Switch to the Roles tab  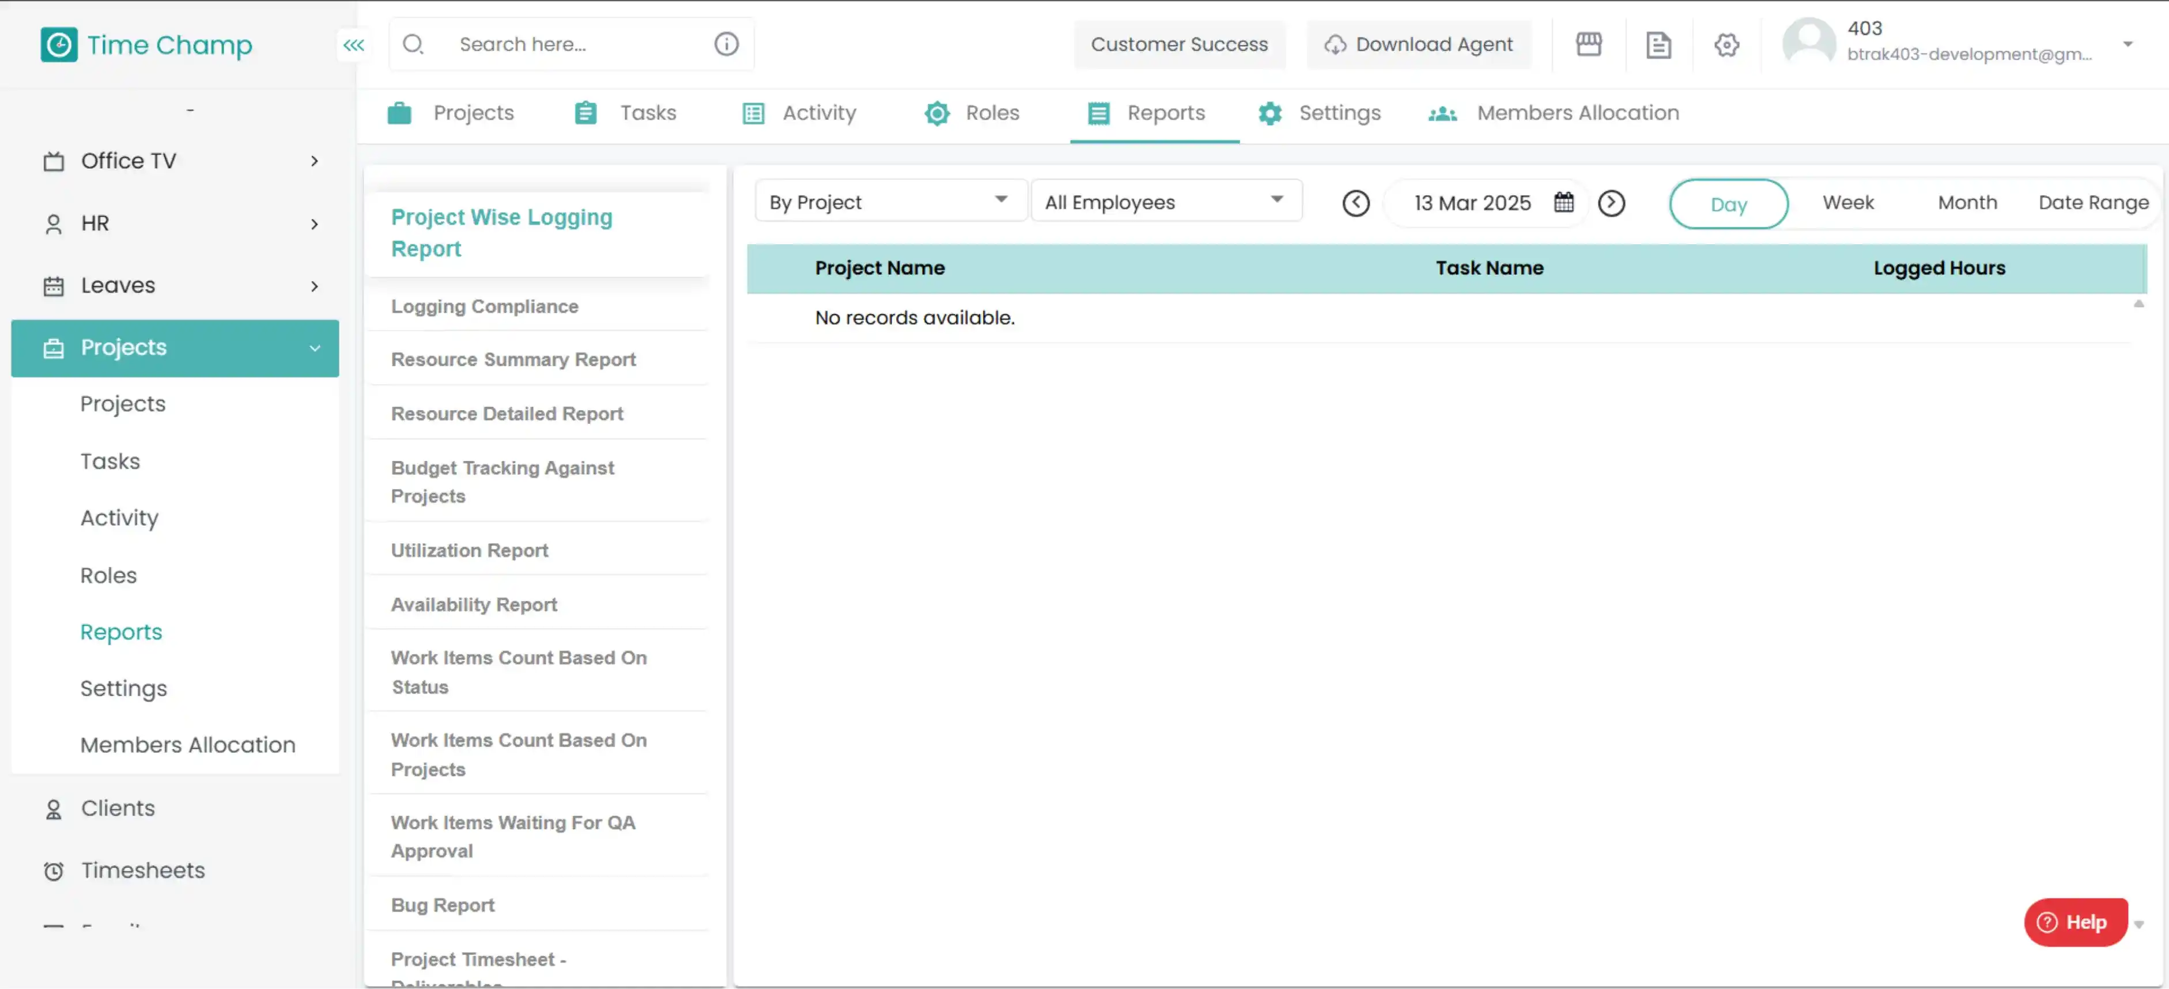point(972,113)
